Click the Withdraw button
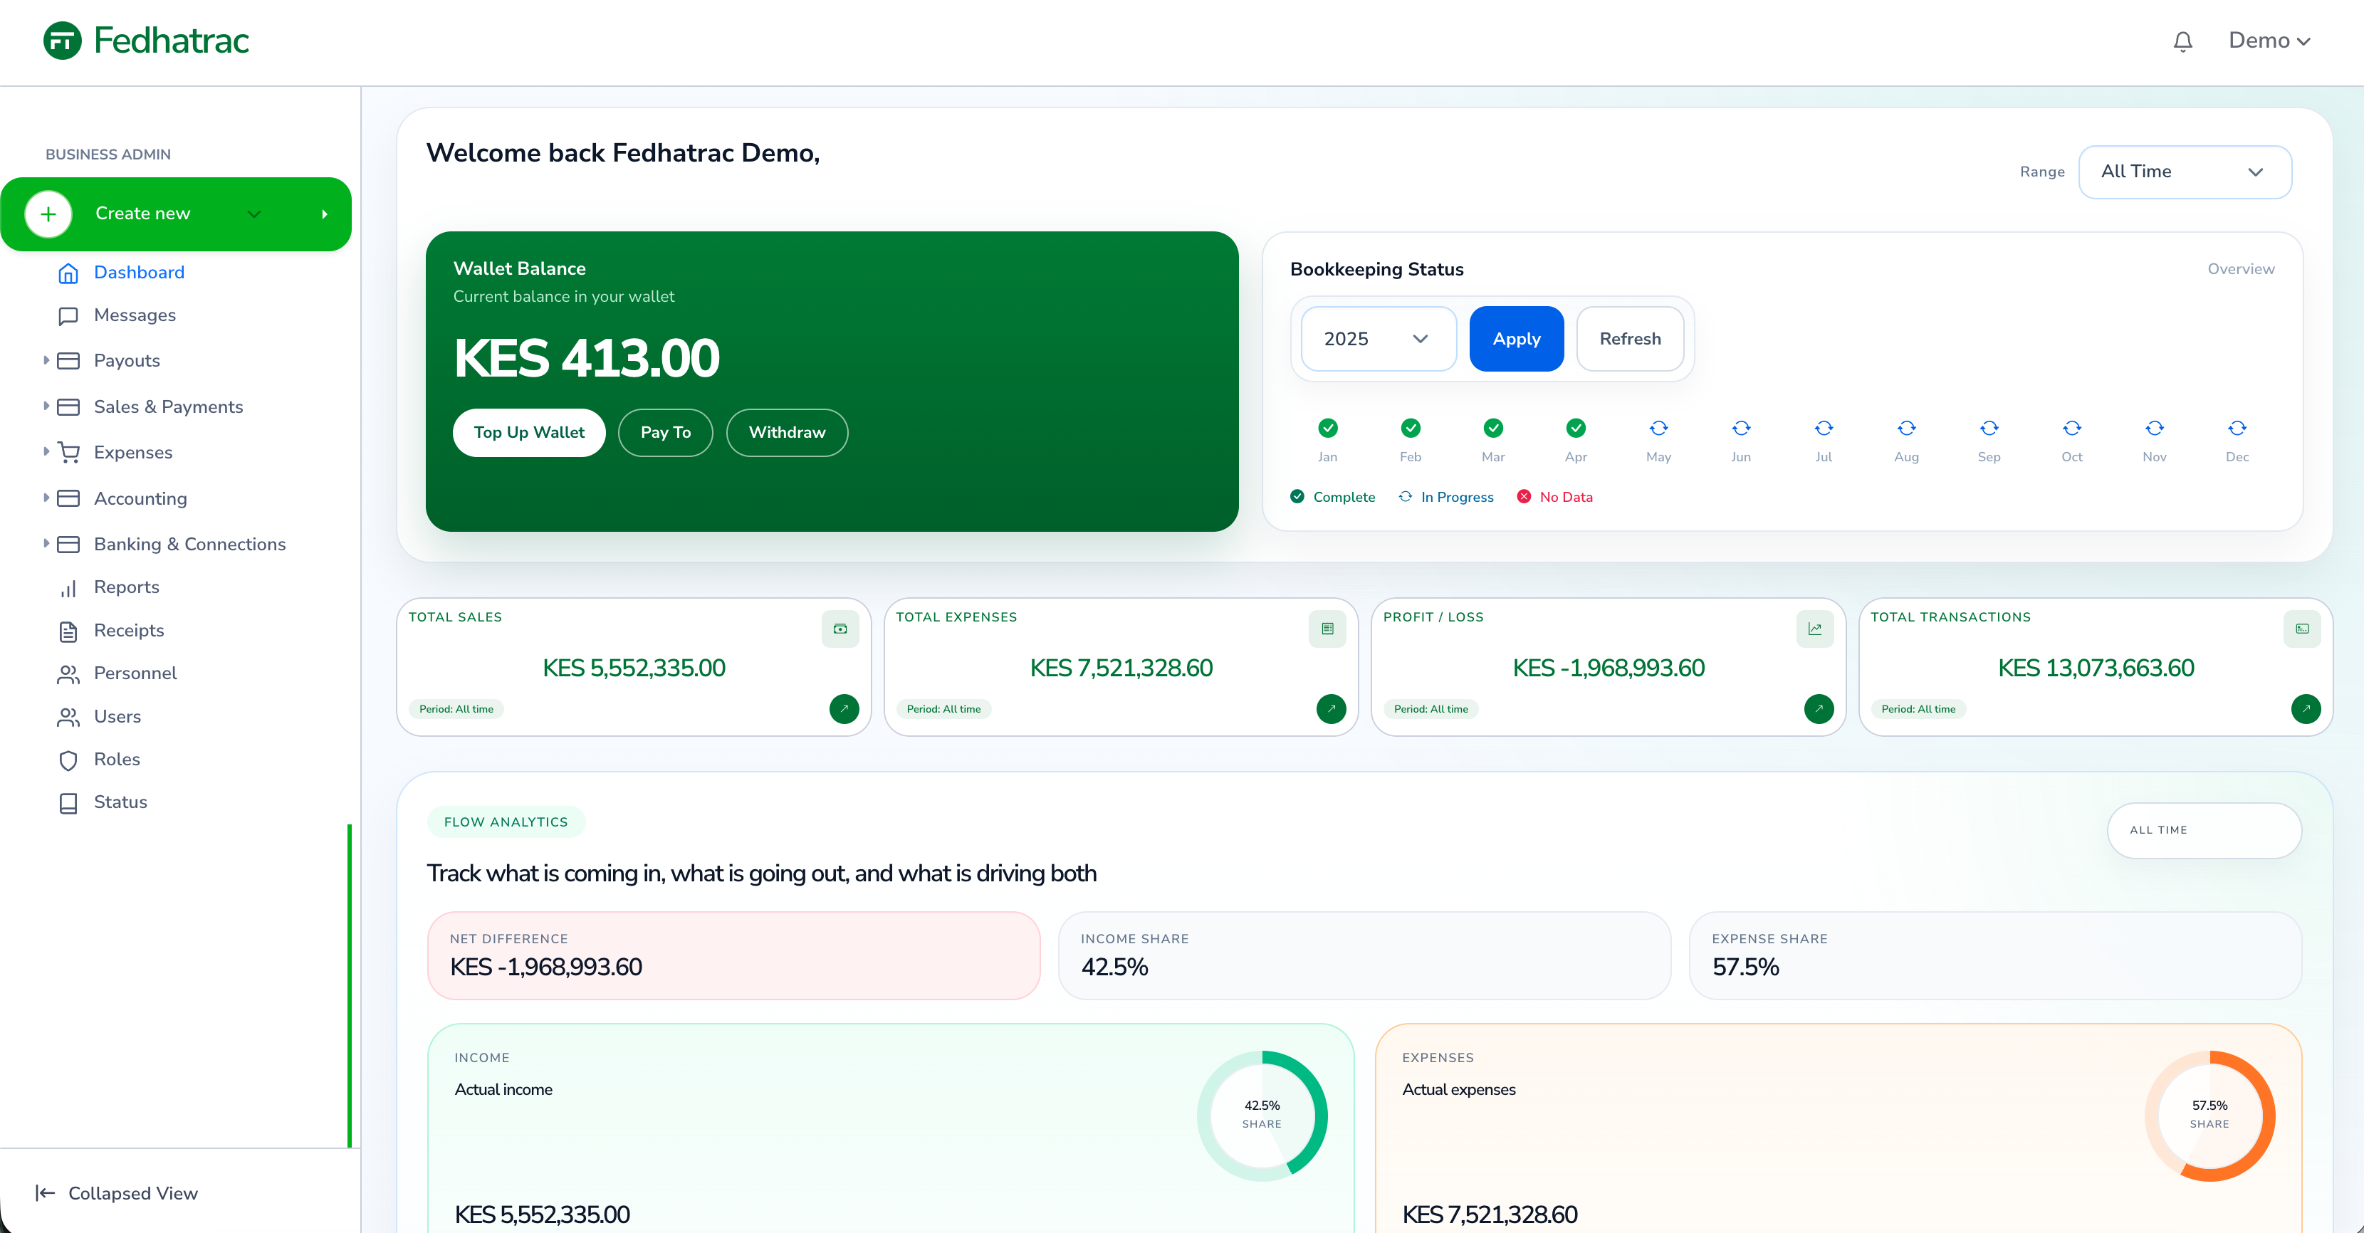The height and width of the screenshot is (1233, 2364). click(787, 432)
